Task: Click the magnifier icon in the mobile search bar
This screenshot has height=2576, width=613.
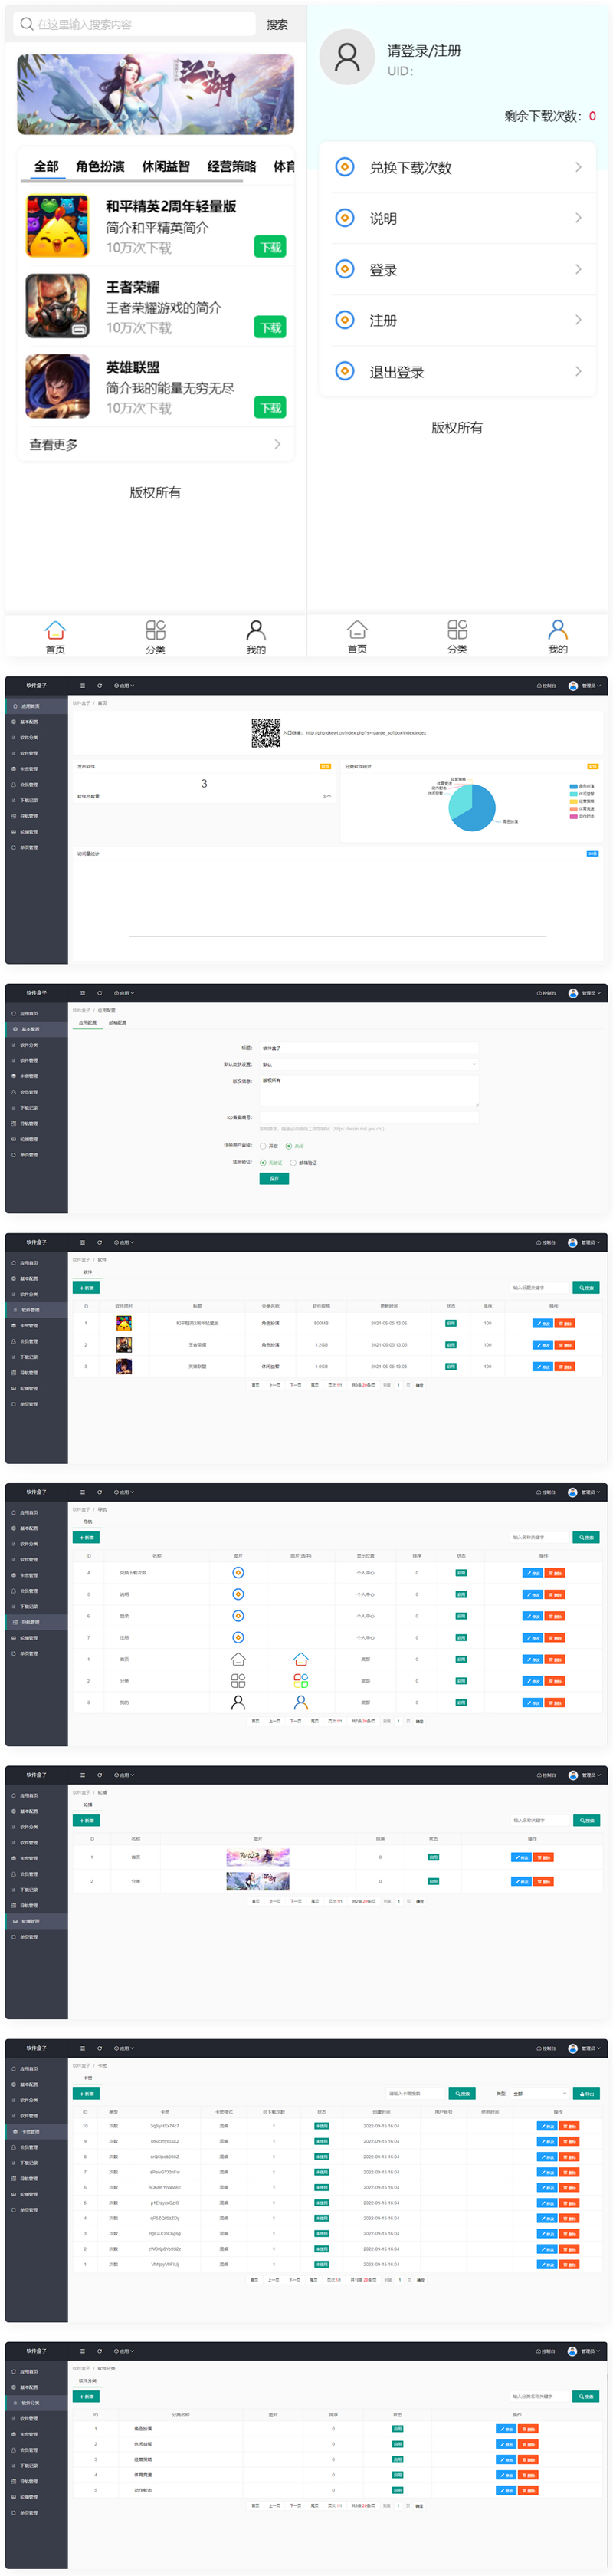Action: (26, 24)
